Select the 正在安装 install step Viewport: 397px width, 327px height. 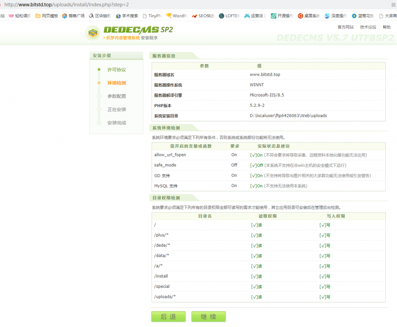pos(116,109)
